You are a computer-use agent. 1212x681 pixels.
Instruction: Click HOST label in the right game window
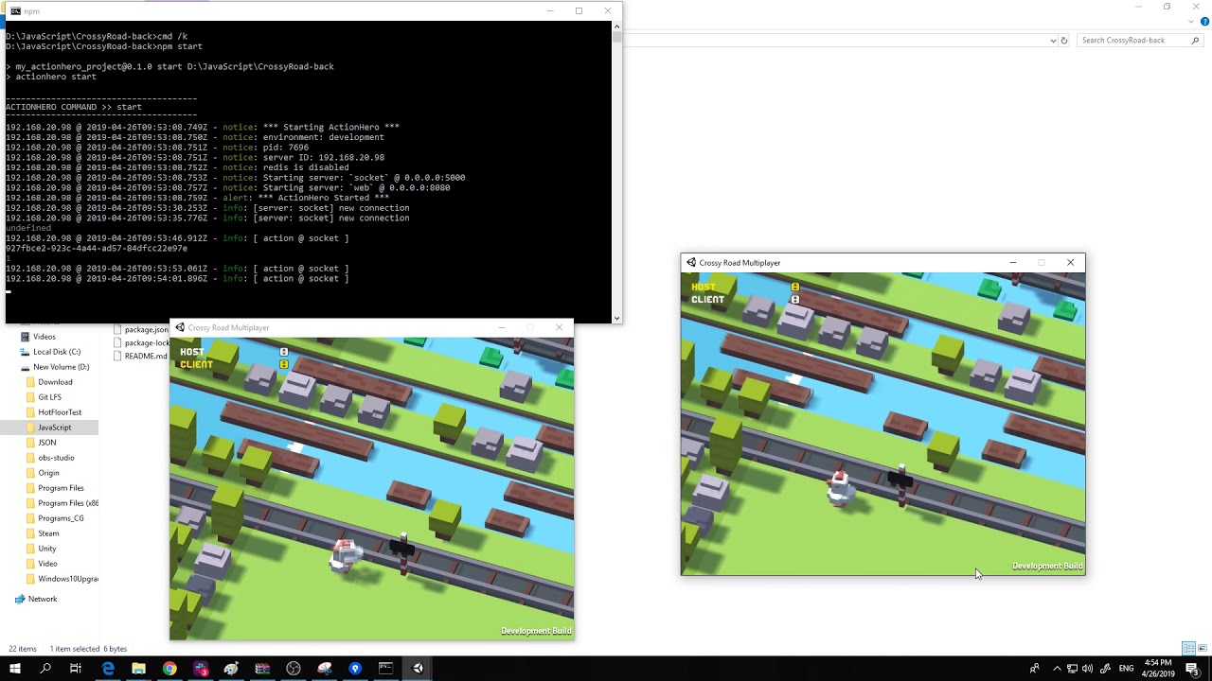(704, 287)
